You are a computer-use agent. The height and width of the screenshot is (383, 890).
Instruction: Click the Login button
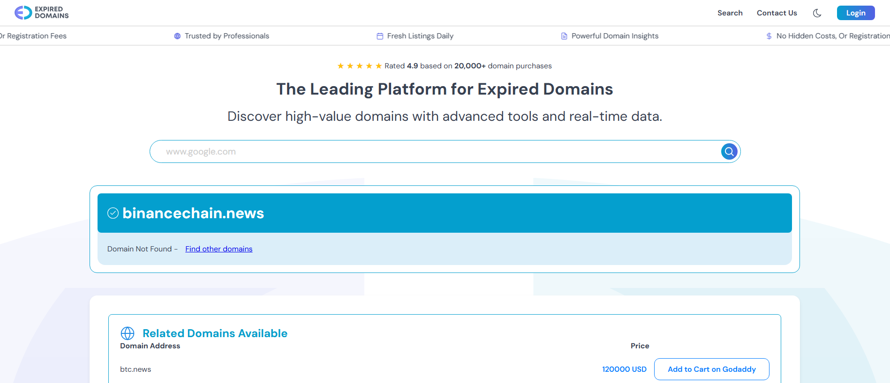856,13
